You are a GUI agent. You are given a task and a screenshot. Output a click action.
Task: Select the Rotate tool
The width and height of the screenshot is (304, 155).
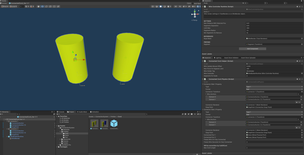coord(46,6)
